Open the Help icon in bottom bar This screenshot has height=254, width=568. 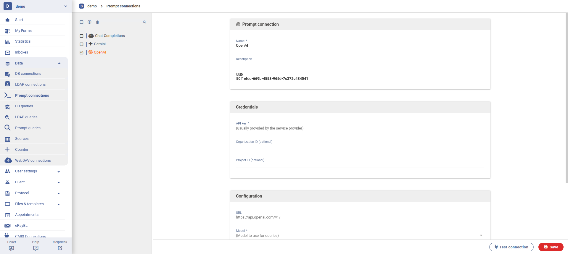[36, 248]
